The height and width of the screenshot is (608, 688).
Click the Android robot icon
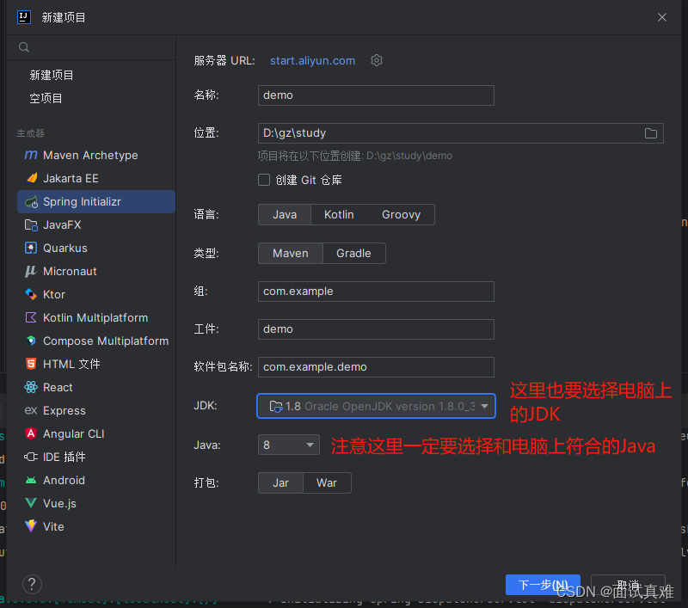coord(31,480)
